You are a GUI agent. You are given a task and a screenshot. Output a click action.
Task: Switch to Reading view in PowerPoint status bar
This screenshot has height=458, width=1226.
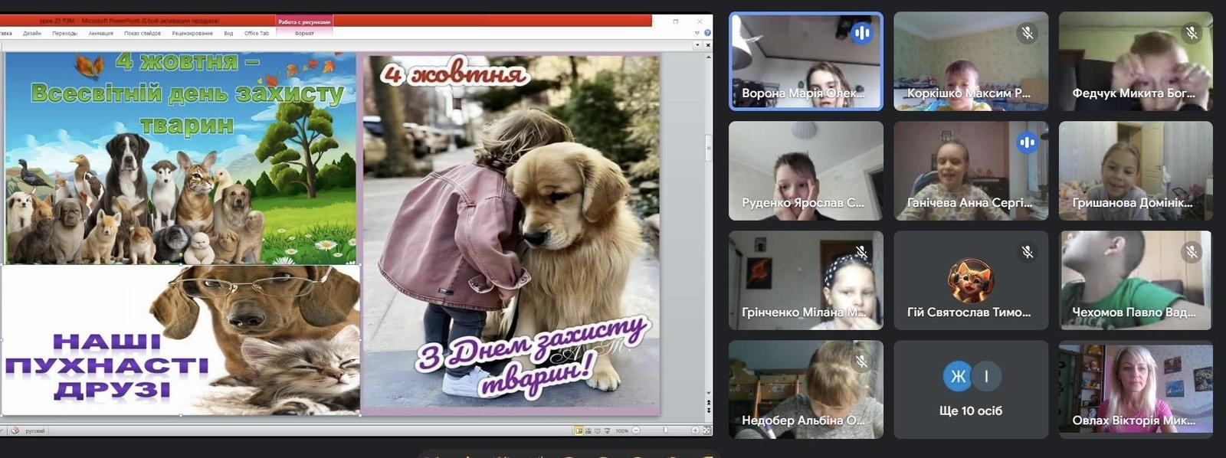[x=598, y=430]
